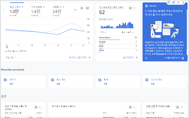Click the 1.4만 key events value
Viewport: 189px width, 118px height.
coord(36,12)
